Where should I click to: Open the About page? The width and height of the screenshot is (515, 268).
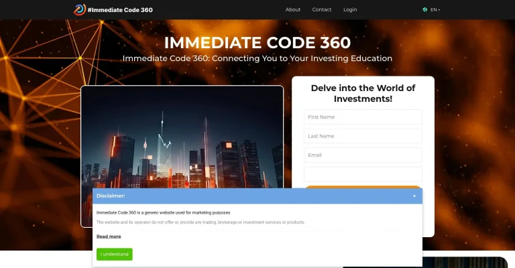click(x=293, y=9)
